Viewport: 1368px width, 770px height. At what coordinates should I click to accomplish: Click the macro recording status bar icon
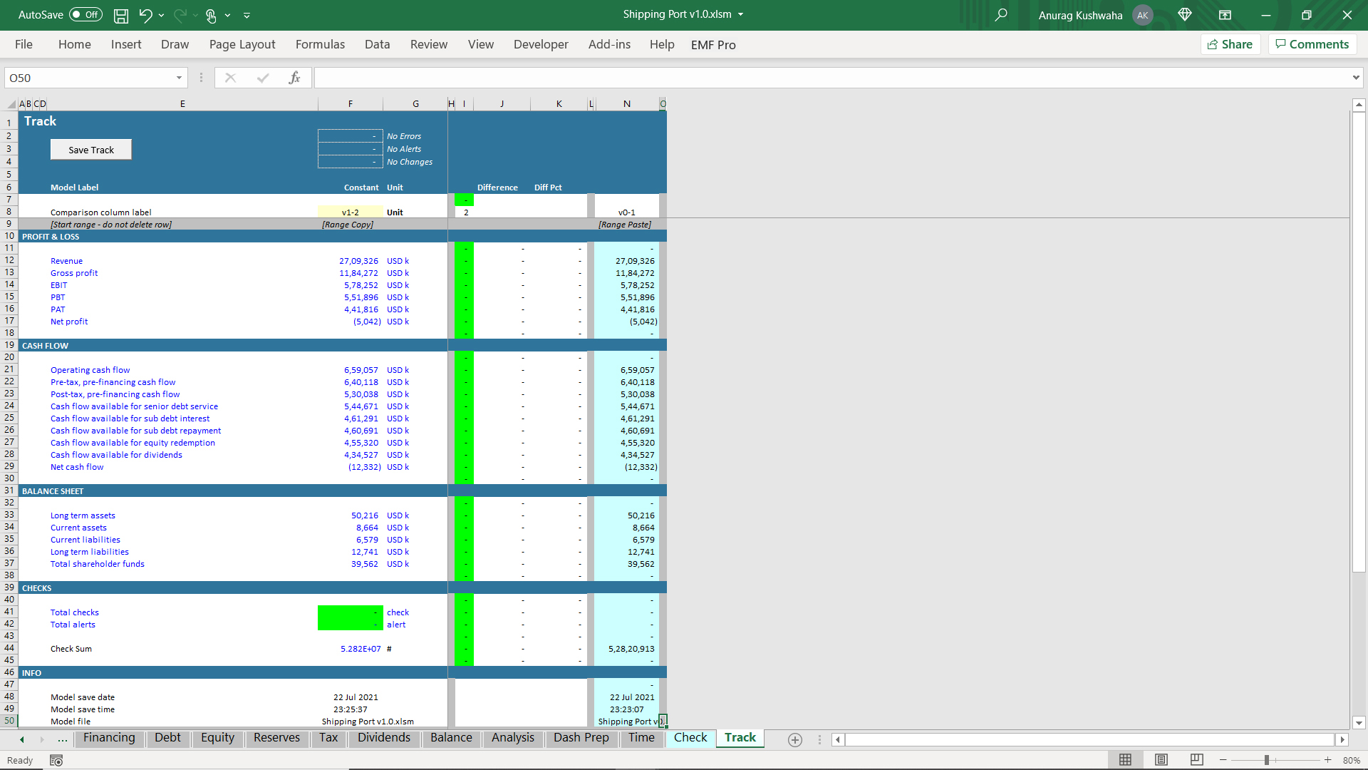(x=56, y=761)
